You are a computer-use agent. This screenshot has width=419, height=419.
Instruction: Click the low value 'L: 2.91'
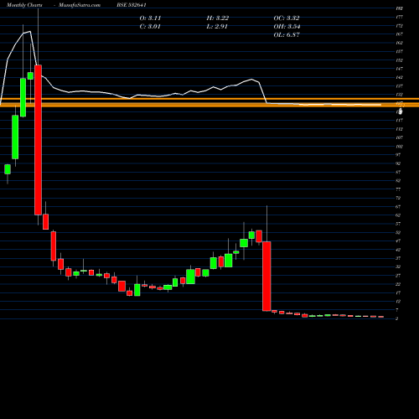coord(217,27)
